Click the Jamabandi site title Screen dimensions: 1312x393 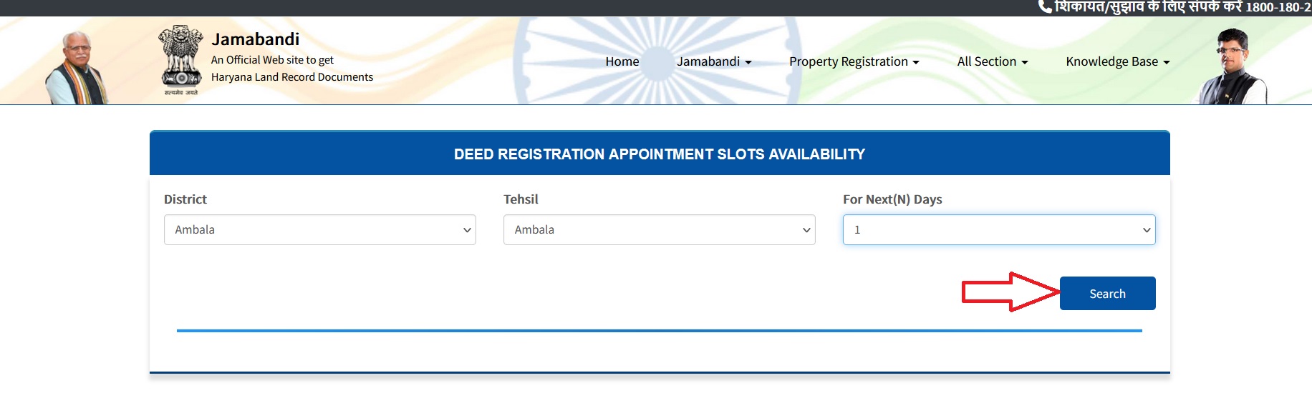[255, 39]
